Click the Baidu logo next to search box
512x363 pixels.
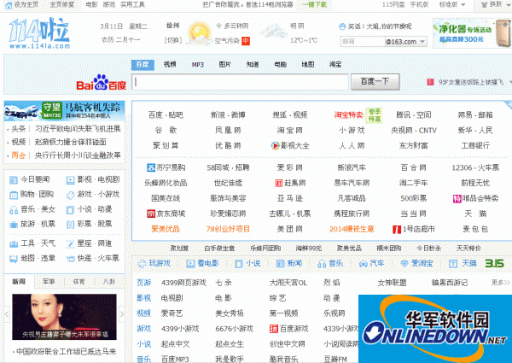pos(102,82)
